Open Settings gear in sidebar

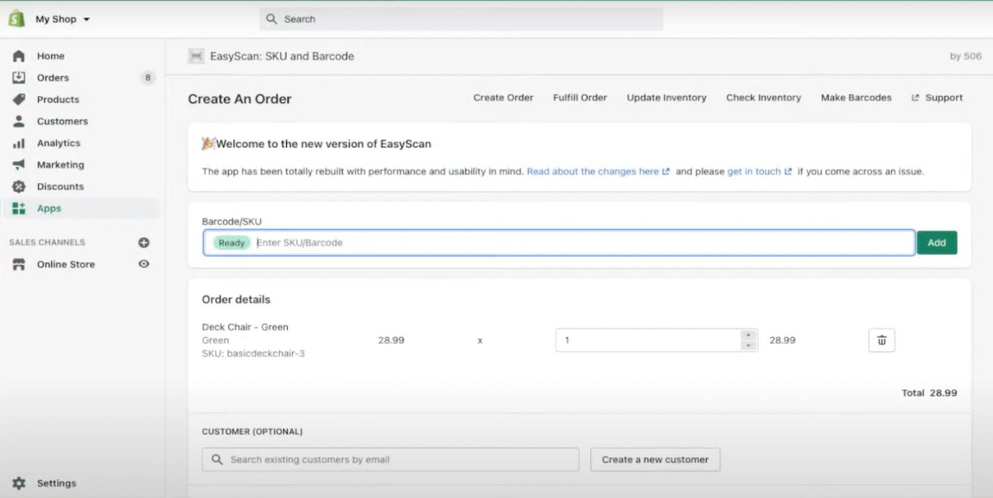[19, 483]
